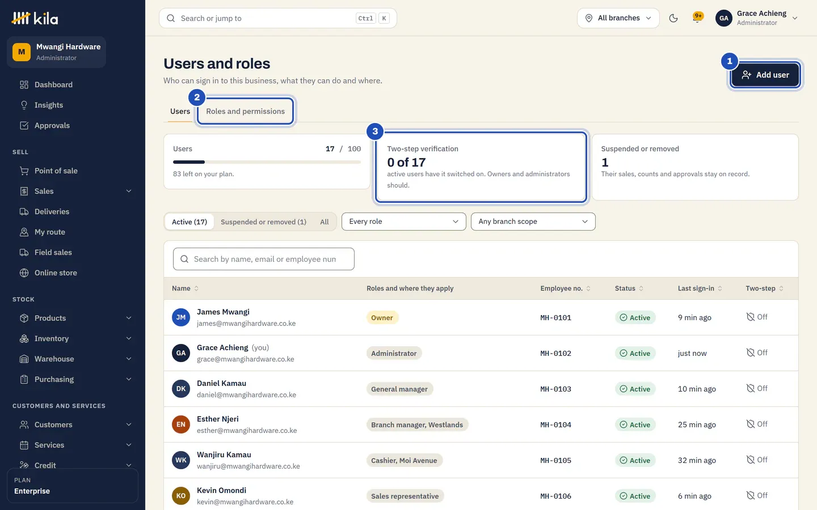Open notifications with the 9+ badge icon
The image size is (817, 510).
[698, 18]
